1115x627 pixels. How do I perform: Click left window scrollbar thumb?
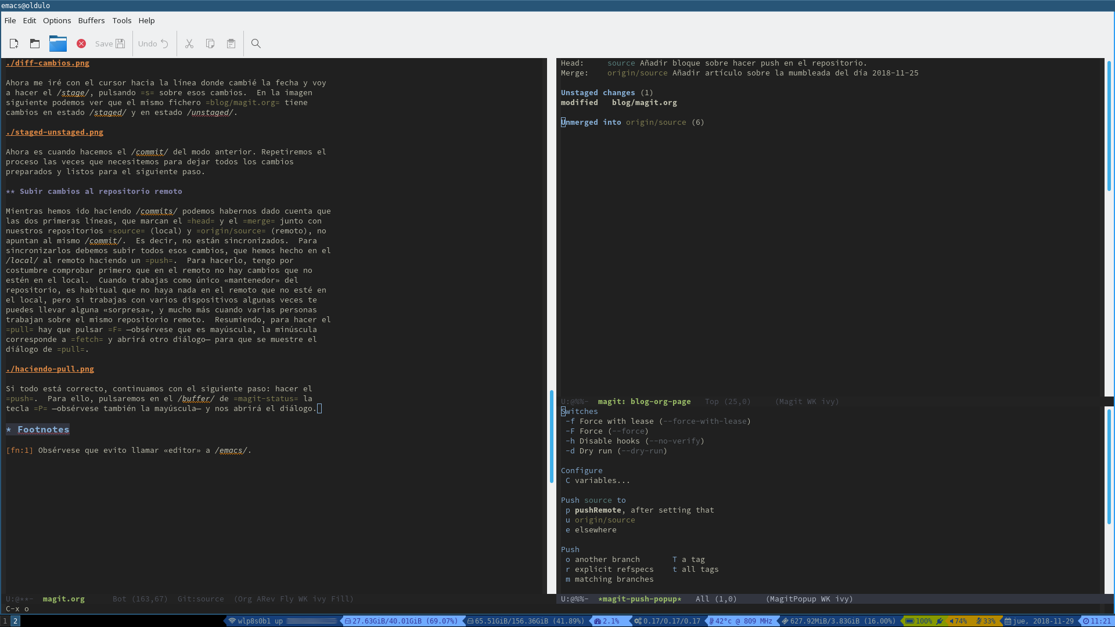point(552,437)
